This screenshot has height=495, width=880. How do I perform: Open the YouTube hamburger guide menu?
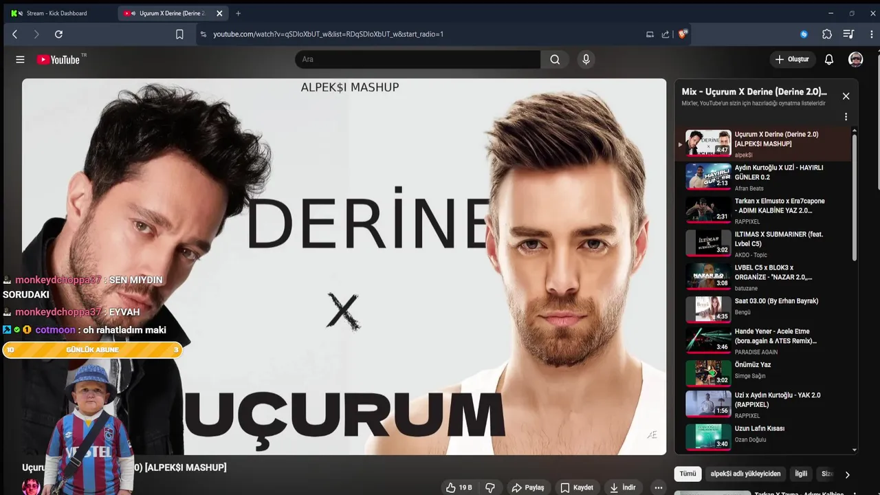(20, 60)
